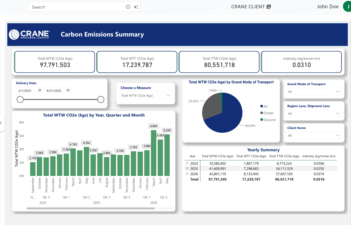Click the Qtr 3 axis label

(x=107, y=197)
